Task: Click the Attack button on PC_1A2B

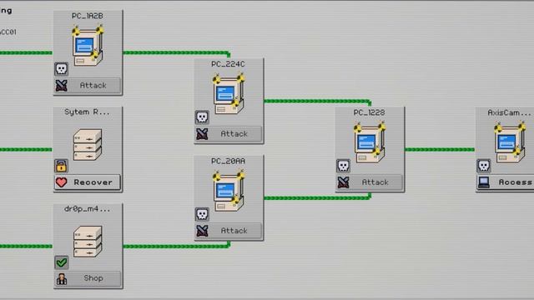Action: click(88, 85)
